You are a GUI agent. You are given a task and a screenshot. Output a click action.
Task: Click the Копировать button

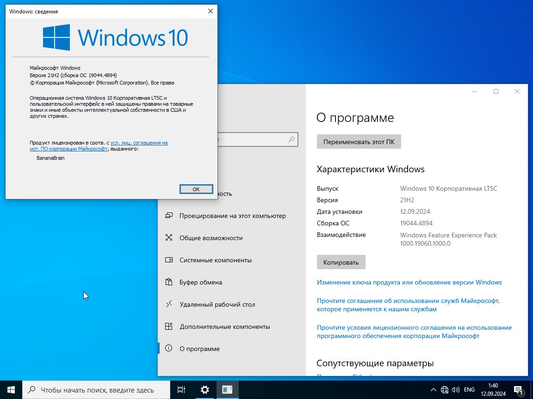(x=341, y=262)
